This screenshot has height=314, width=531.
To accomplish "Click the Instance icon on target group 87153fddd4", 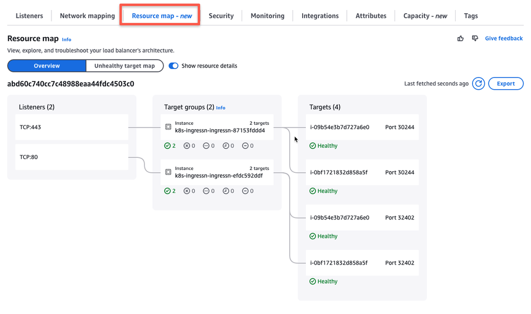I will point(169,125).
